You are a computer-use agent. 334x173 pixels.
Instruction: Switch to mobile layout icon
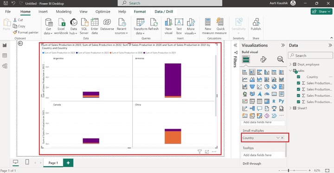coord(27,162)
